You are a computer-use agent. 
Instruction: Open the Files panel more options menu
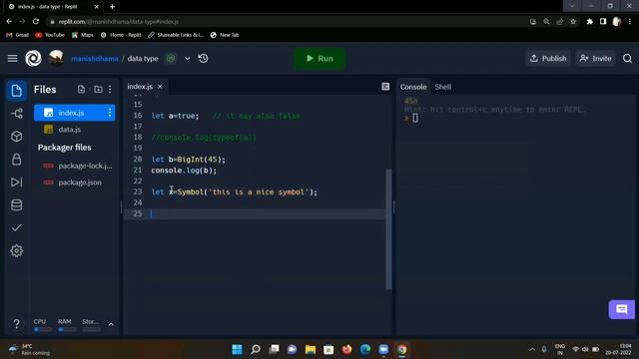click(110, 89)
